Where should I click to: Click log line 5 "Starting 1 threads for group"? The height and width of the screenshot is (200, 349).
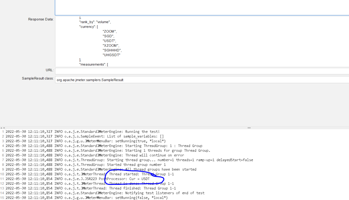(108, 150)
